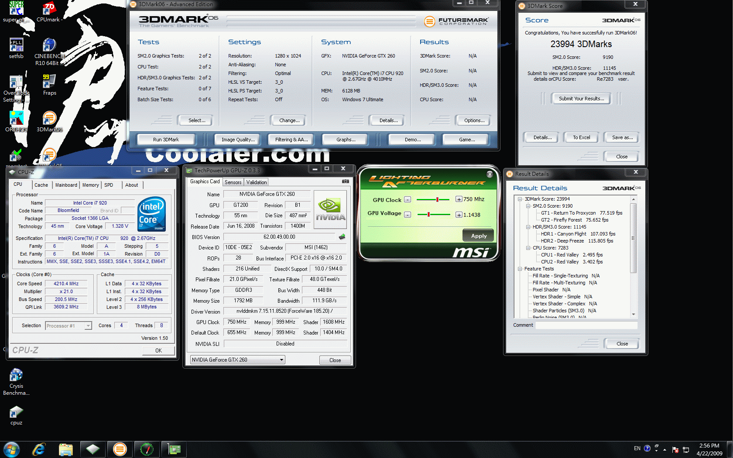This screenshot has width=733, height=458.
Task: Open the Fraps desktop icon
Action: pos(49,85)
